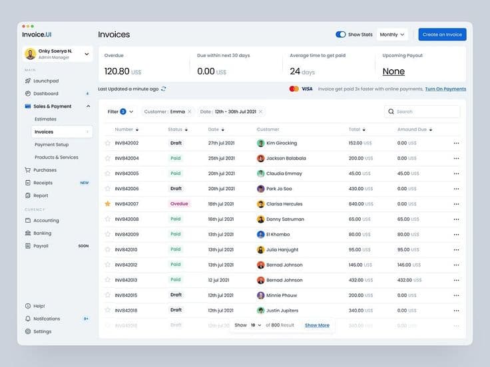Sort by Status column arrow
Screen dimensions: 490x367
[186, 130]
